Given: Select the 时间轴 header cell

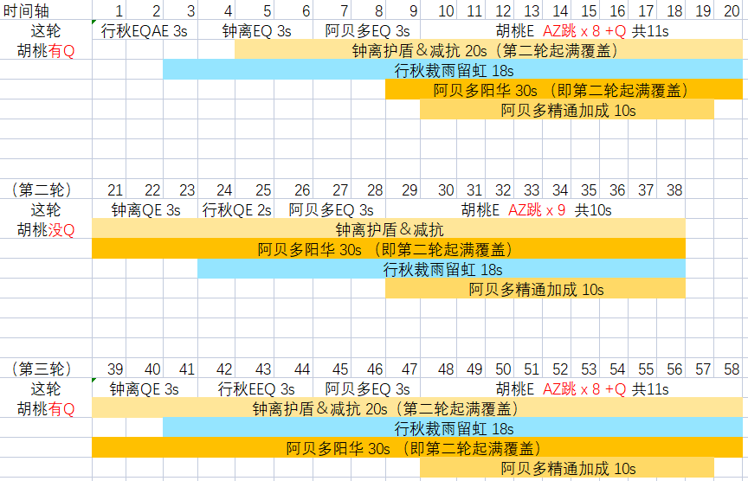Looking at the screenshot, I should click(46, 10).
